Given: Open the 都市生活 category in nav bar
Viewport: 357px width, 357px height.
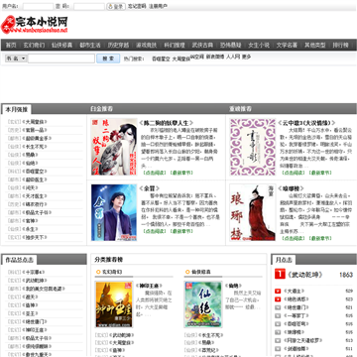Looking at the screenshot, I should point(90,45).
